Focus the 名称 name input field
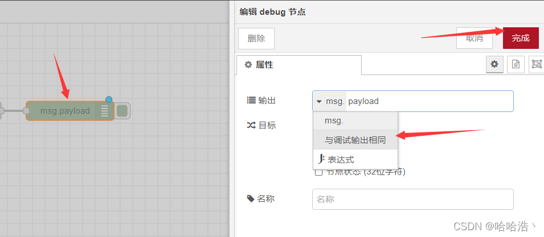The image size is (544, 237). click(x=413, y=199)
